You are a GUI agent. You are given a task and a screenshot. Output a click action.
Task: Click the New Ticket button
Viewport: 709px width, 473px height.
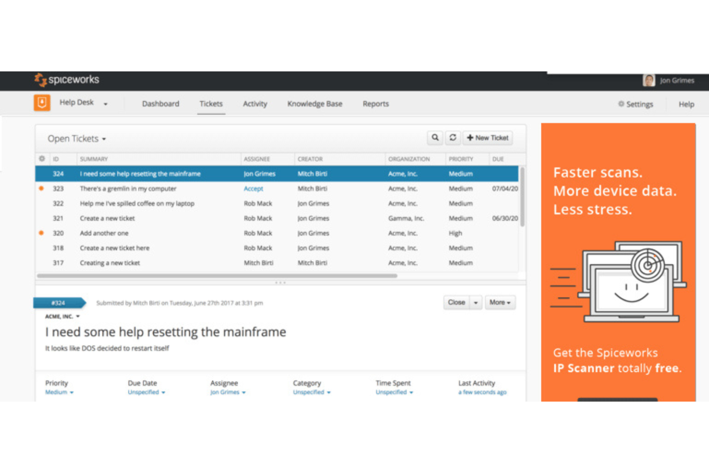[488, 138]
